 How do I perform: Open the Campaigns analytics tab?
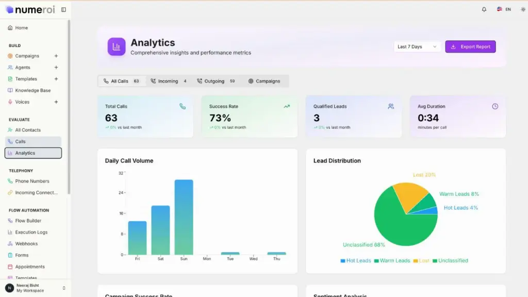(x=264, y=81)
